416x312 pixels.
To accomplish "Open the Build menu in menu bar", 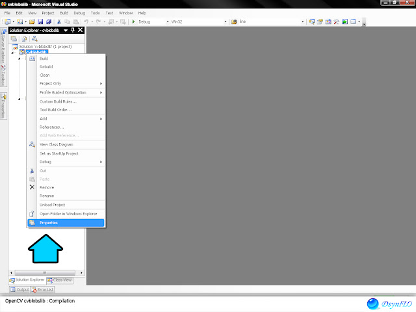I will pyautogui.click(x=64, y=13).
